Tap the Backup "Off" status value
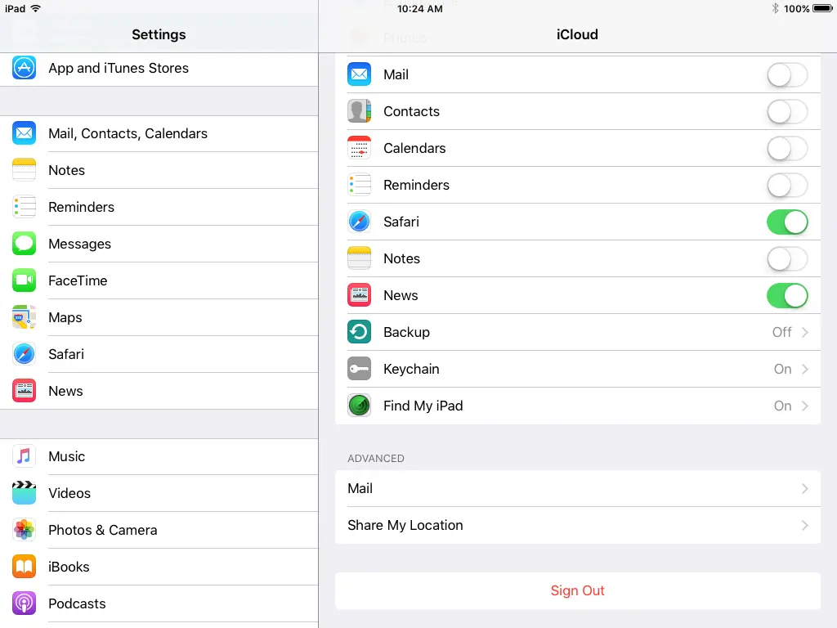The image size is (837, 628). click(x=782, y=332)
